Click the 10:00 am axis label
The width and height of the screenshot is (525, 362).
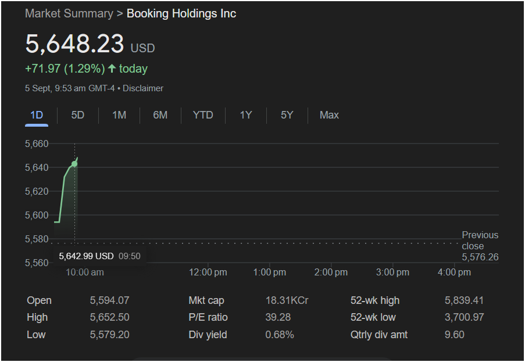tap(85, 273)
